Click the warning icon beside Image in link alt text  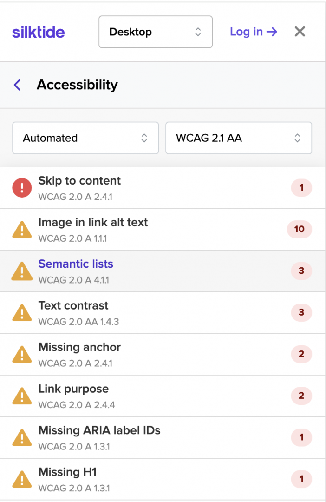tap(21, 229)
